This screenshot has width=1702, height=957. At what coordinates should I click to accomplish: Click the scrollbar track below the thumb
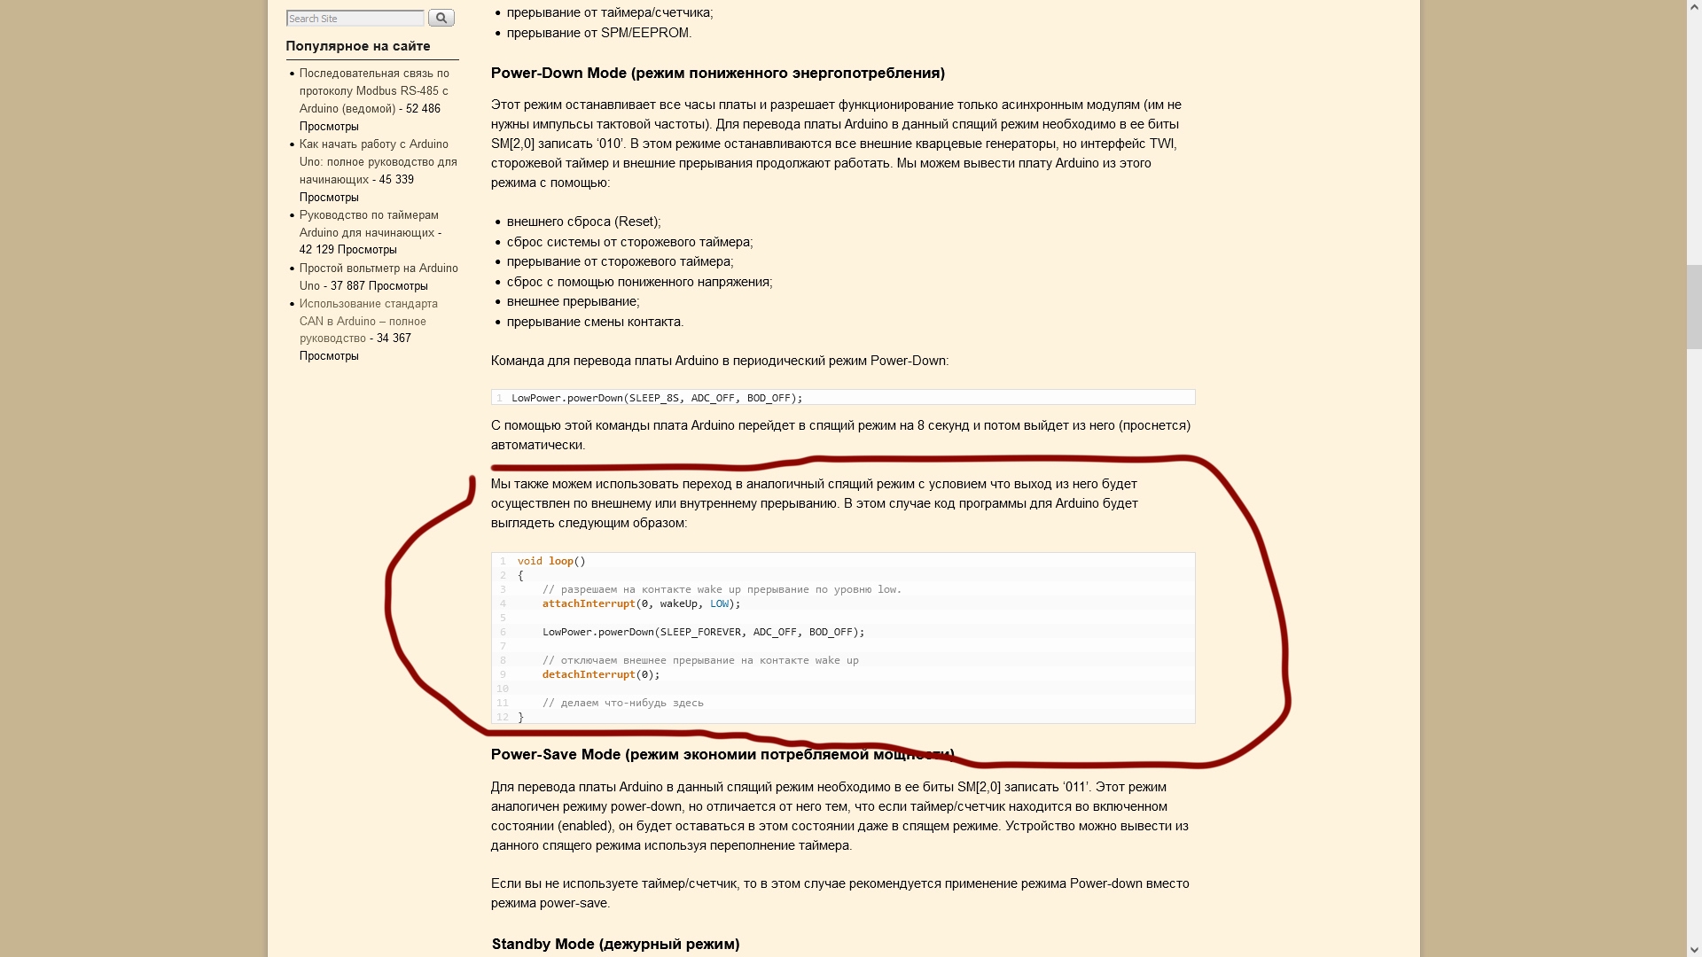1694,645
